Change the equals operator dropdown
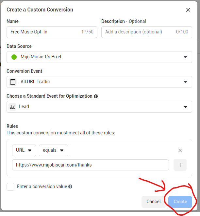200x216 pixels. click(54, 150)
